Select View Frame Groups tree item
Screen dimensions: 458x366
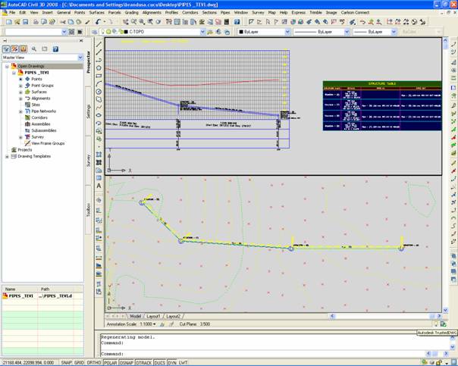[x=48, y=143]
